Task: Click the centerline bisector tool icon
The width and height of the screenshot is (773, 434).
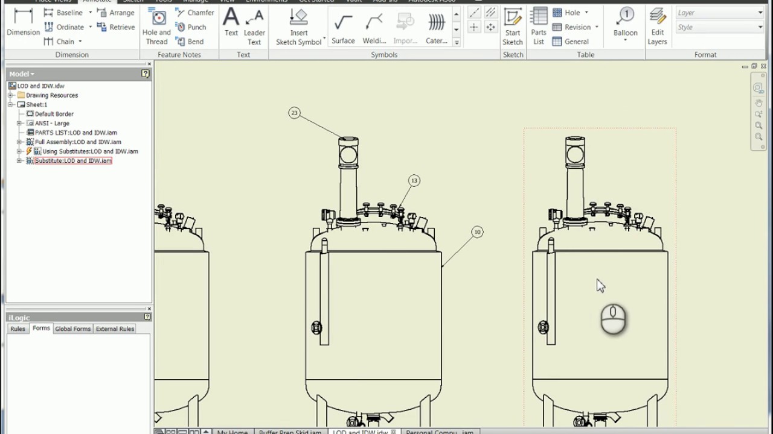Action: pos(490,13)
